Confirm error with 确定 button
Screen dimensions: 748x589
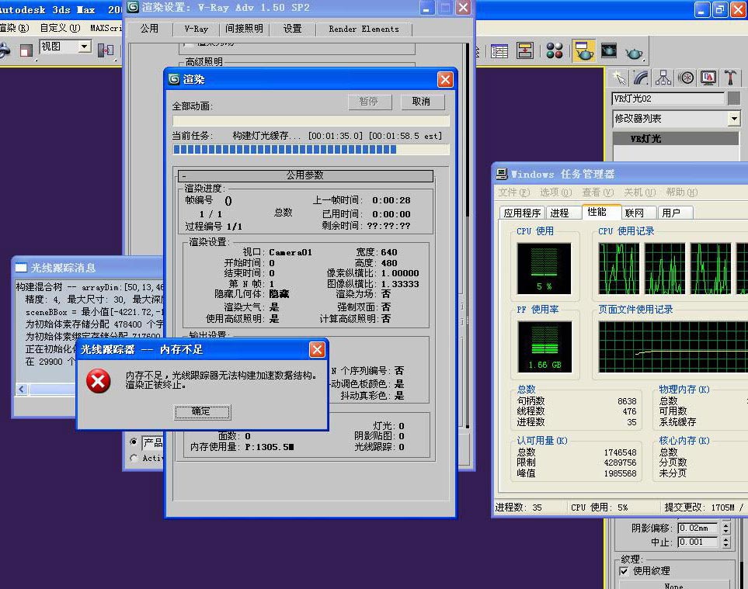click(x=202, y=412)
